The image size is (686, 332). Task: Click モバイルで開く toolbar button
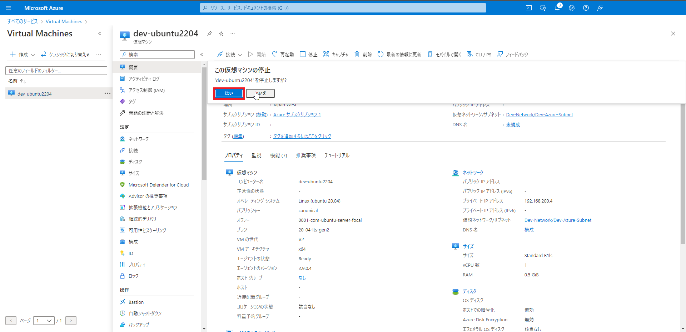(x=444, y=54)
